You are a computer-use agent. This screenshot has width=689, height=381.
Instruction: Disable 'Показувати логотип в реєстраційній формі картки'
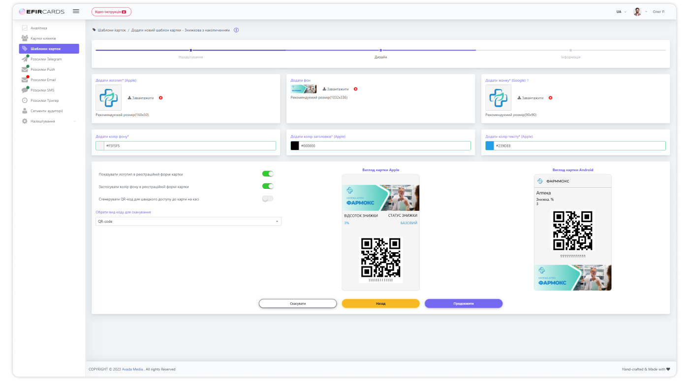[268, 174]
